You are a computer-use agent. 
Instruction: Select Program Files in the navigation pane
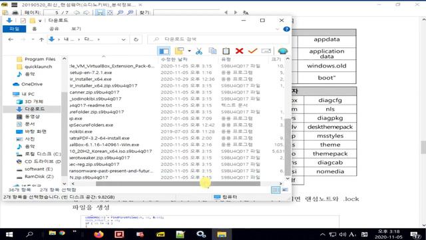point(40,59)
